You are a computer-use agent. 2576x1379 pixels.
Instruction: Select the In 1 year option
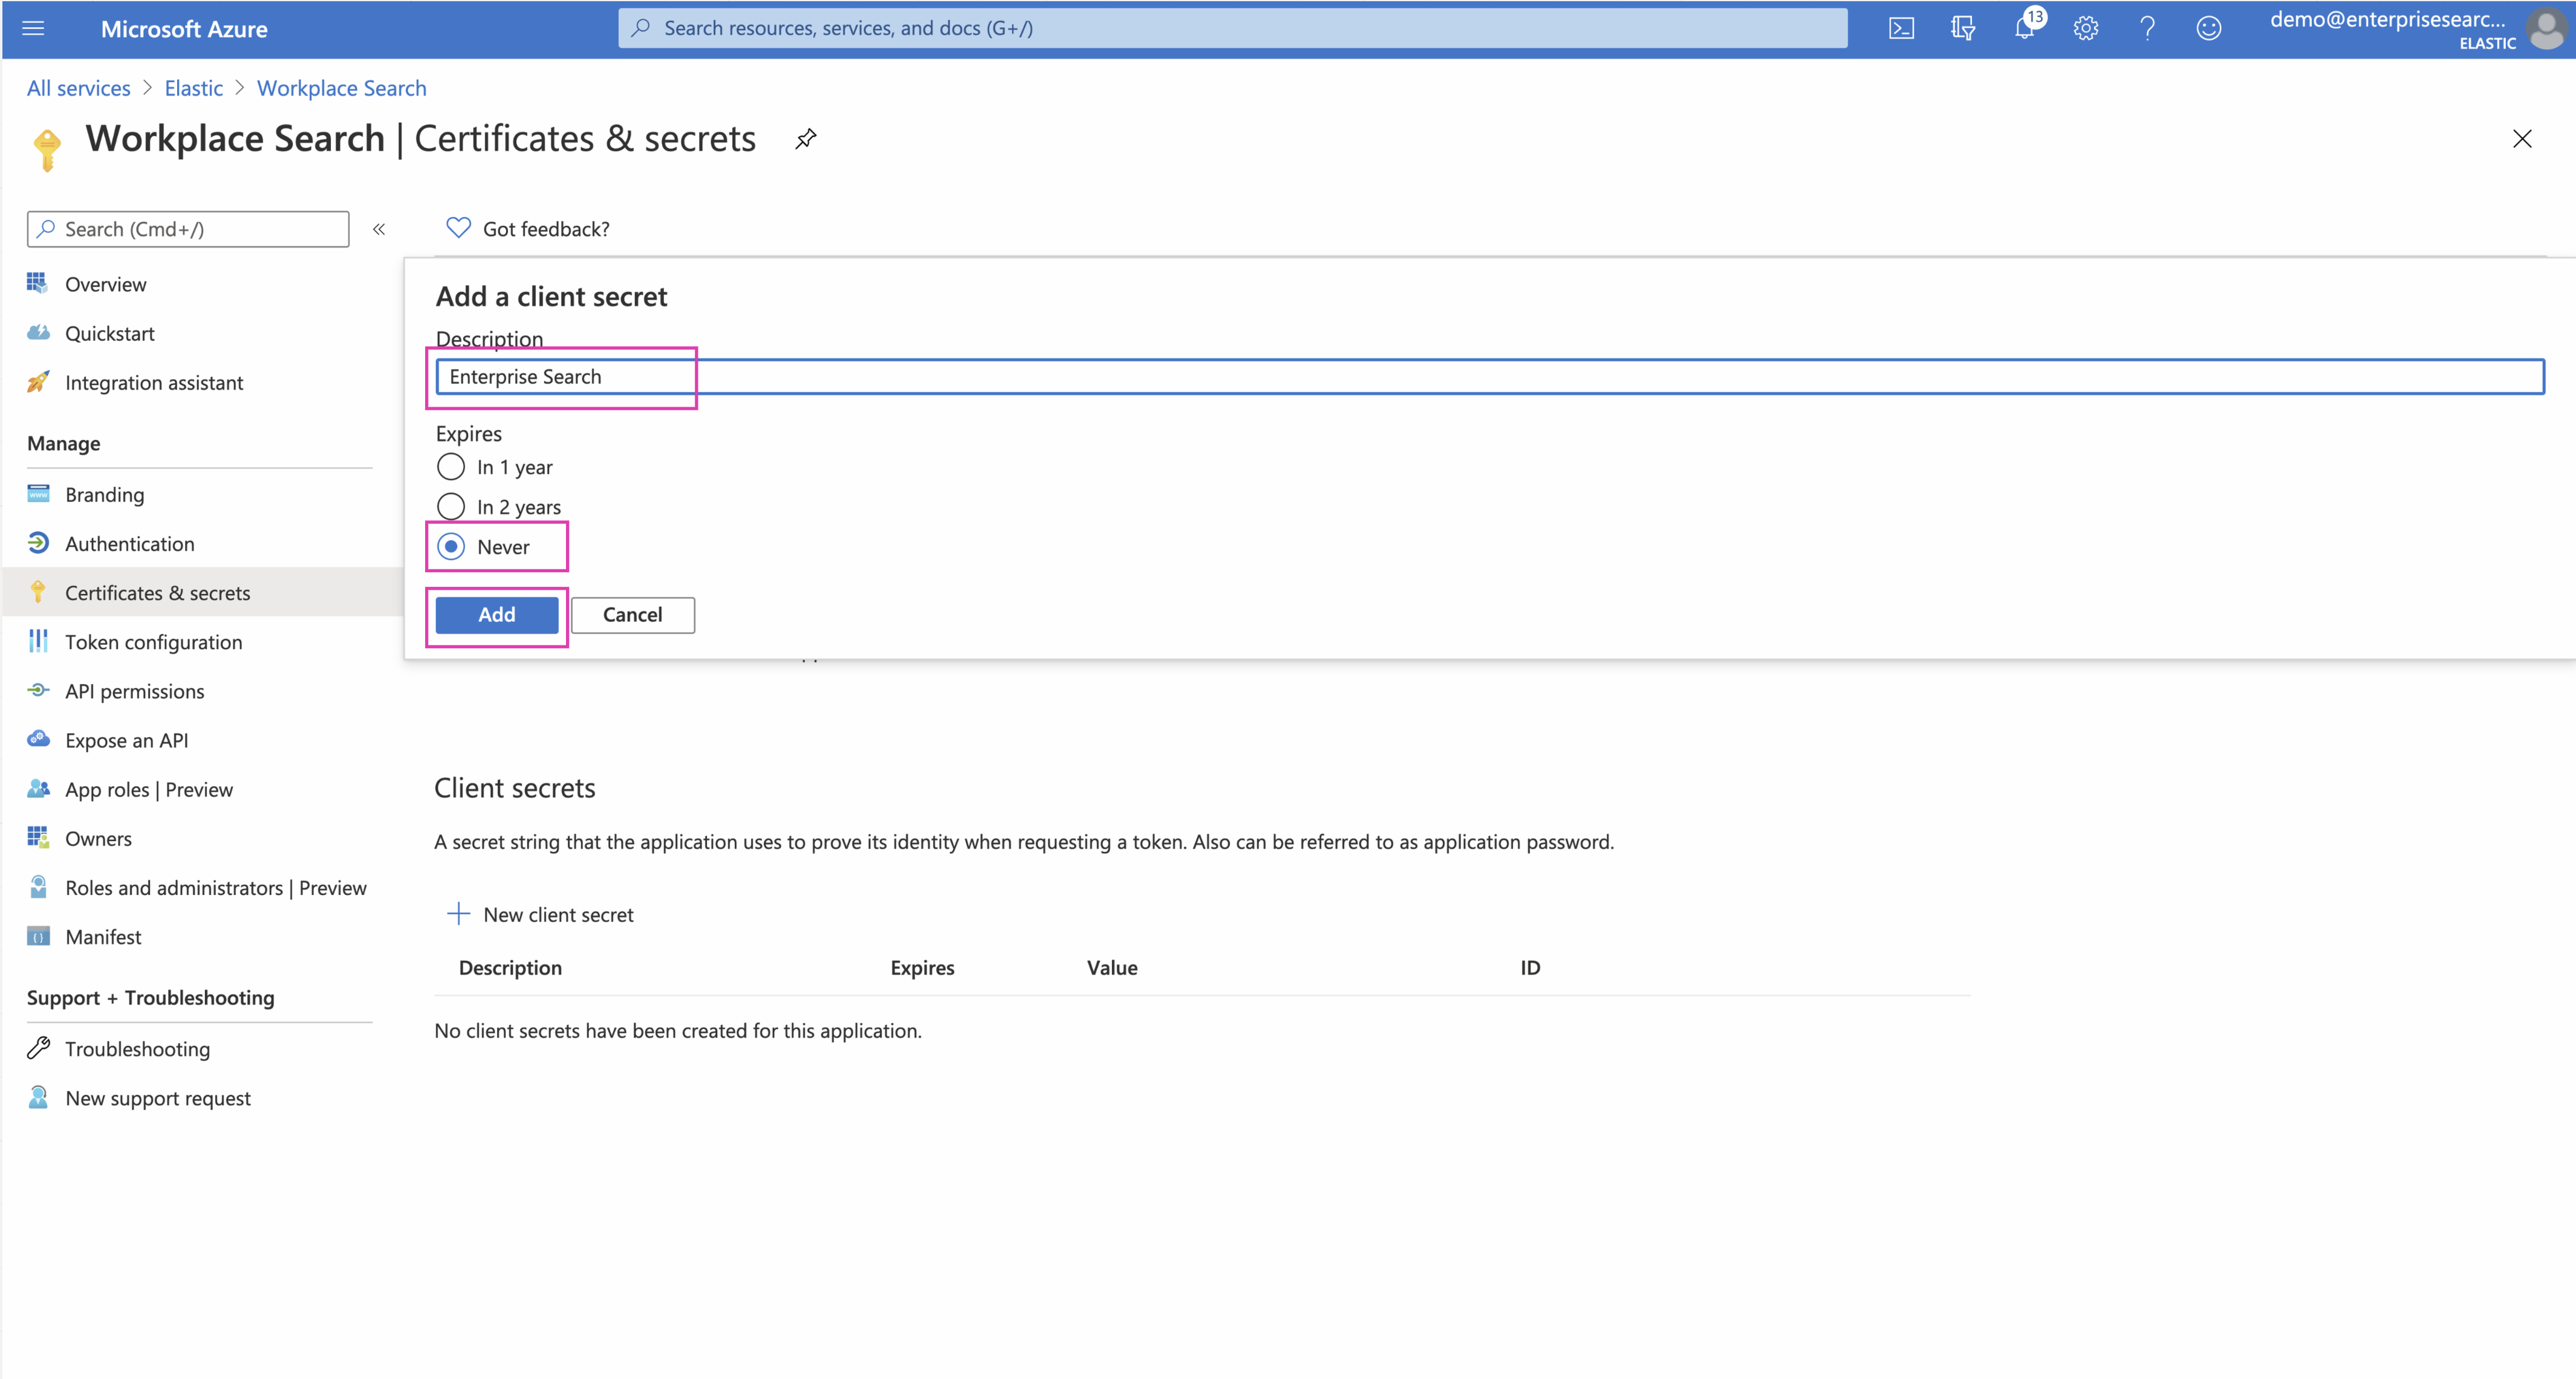pyautogui.click(x=451, y=467)
